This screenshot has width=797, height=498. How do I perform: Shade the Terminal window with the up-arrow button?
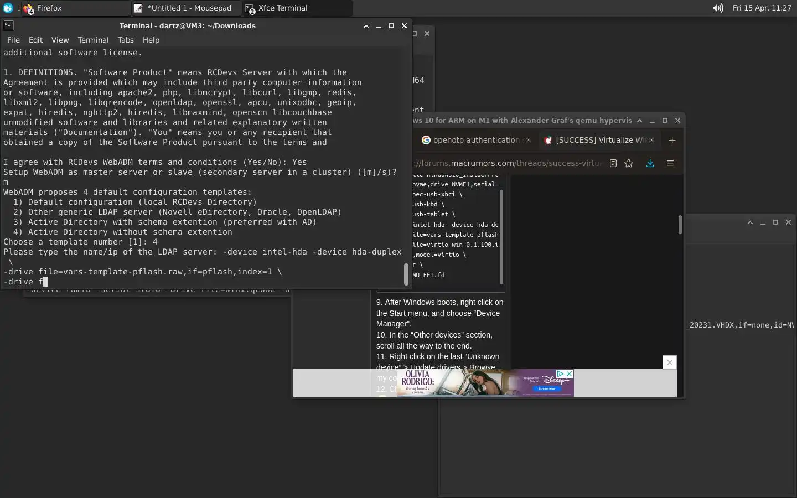tap(366, 26)
